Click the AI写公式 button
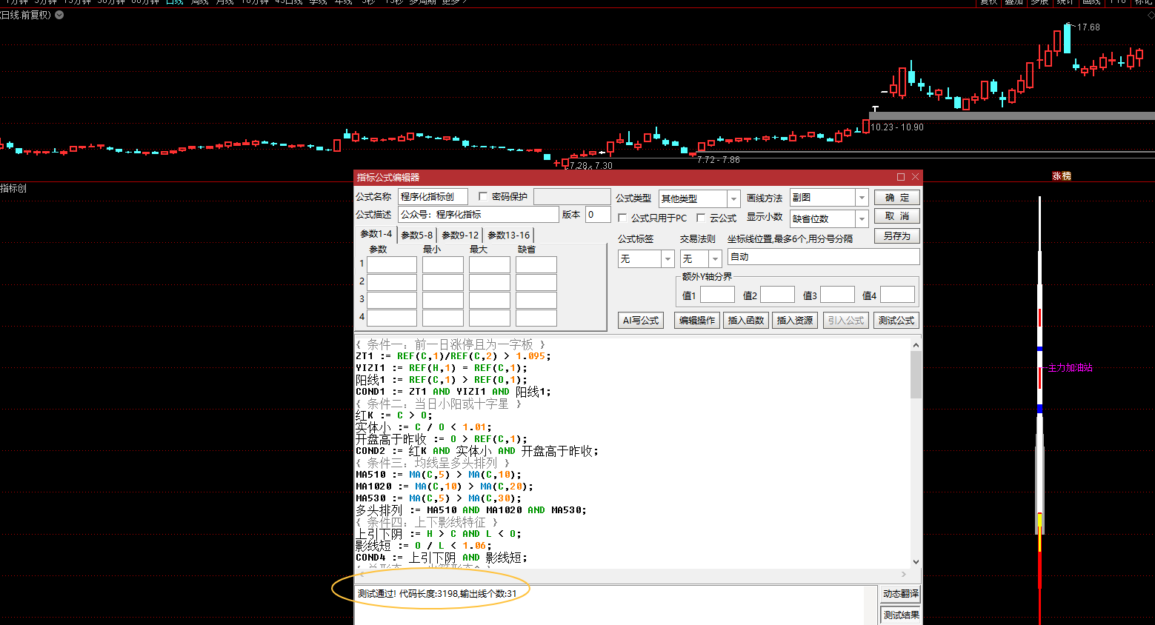 (x=640, y=321)
